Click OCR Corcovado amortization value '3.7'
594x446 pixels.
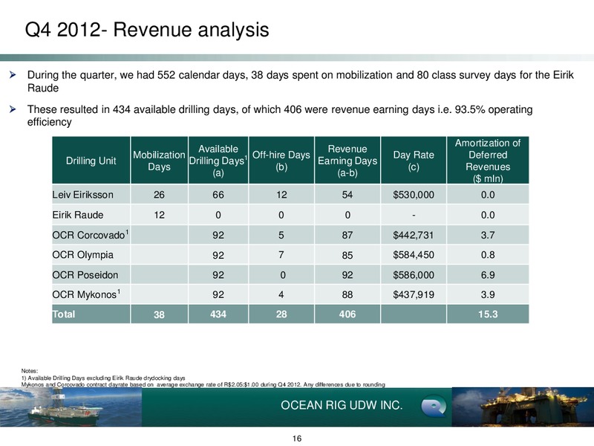click(x=488, y=235)
